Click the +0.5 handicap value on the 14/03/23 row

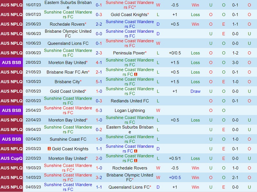point(175,178)
